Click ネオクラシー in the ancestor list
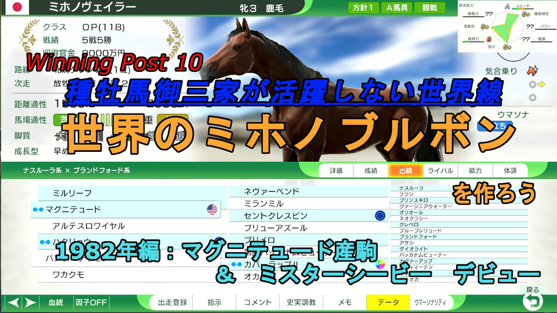The width and height of the screenshot is (557, 313). pos(414,219)
